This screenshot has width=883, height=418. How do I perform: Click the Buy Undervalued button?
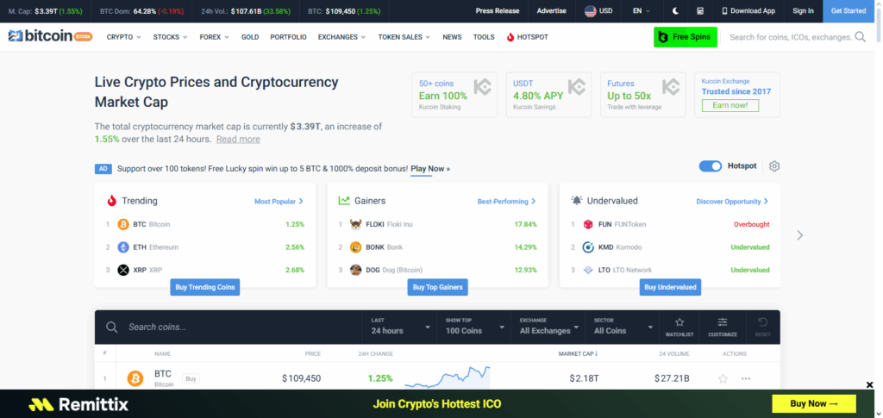click(x=670, y=287)
